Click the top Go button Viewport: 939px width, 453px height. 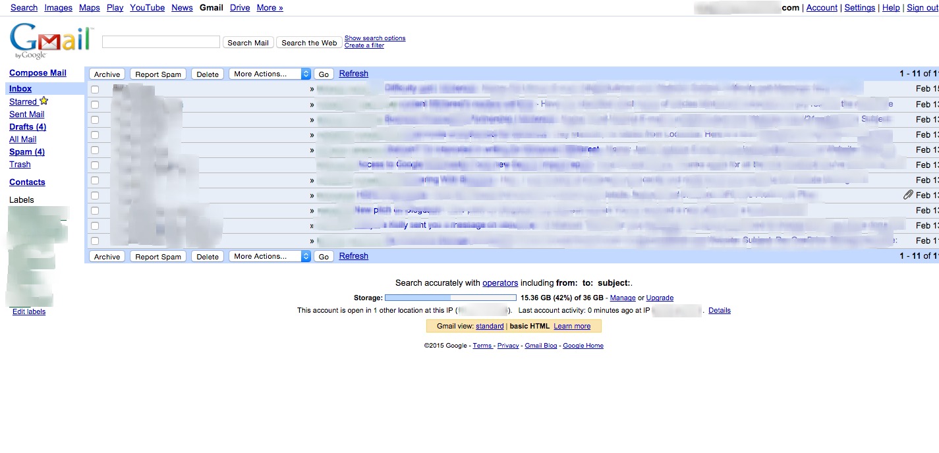click(x=324, y=74)
